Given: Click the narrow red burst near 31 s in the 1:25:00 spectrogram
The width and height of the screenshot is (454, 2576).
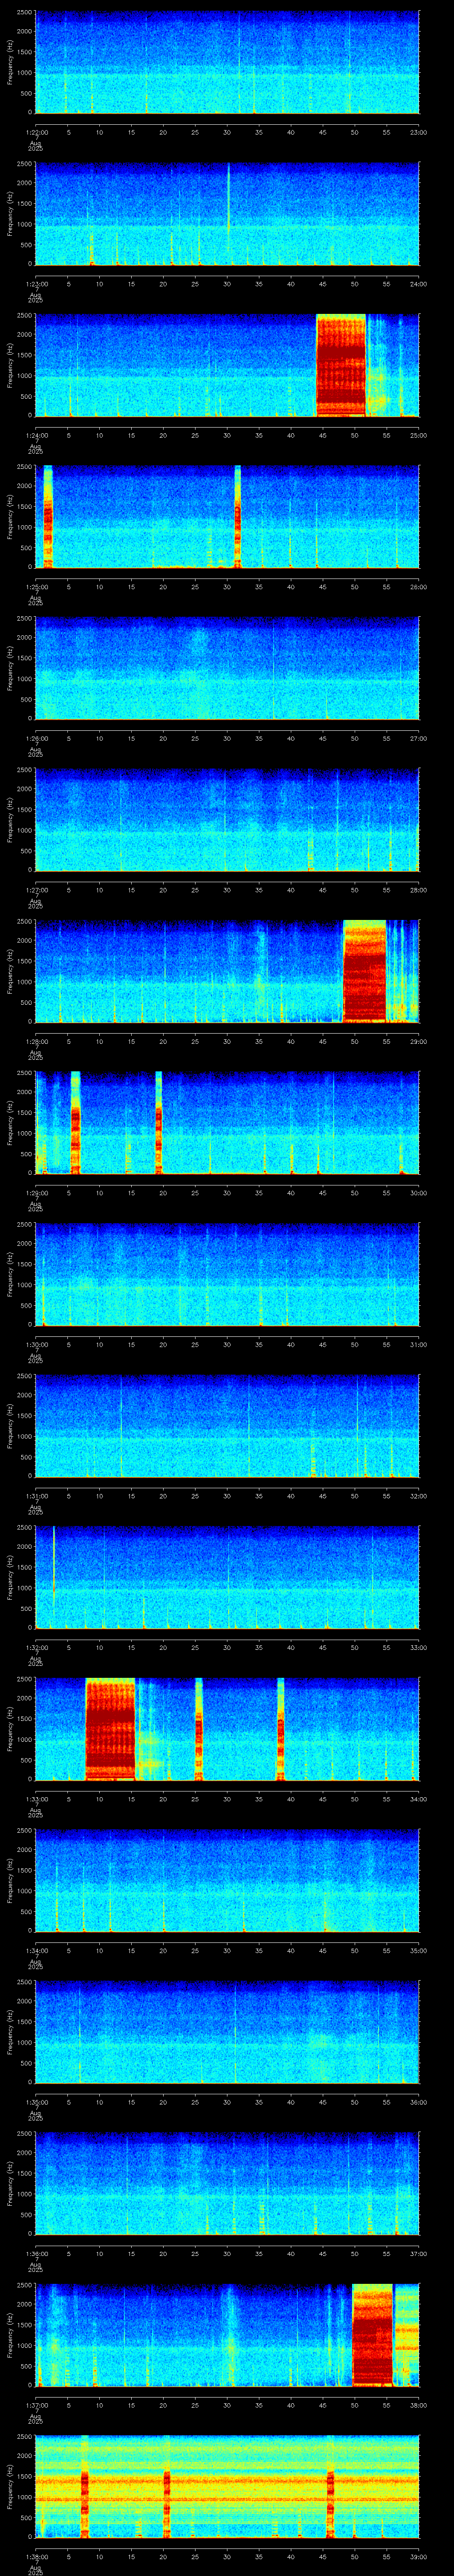Looking at the screenshot, I should [x=238, y=516].
